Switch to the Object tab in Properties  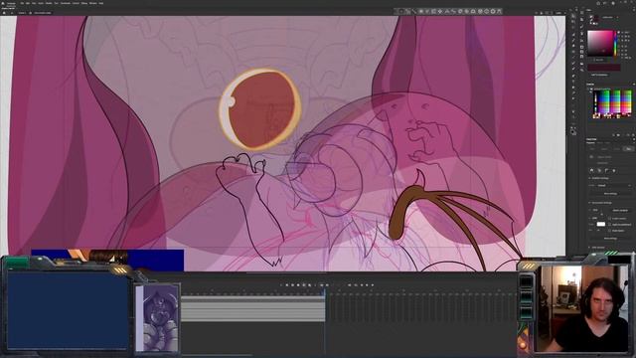point(604,149)
